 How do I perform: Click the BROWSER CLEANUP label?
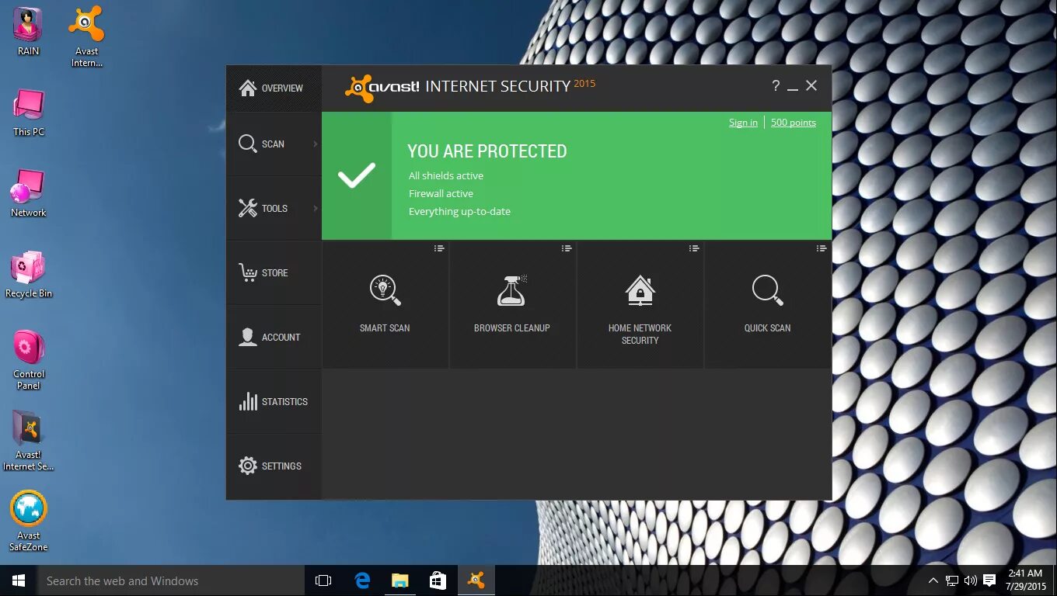pos(512,327)
